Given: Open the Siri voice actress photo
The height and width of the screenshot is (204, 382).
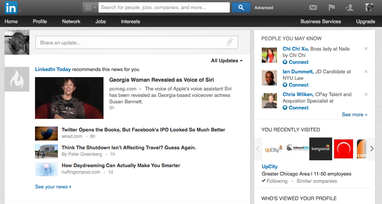Looking at the screenshot, I should coord(69,98).
